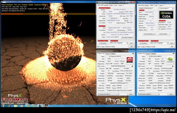Click the NVIDIA SLI Disabled field
Viewport: 177px width, 113px height.
160,91
